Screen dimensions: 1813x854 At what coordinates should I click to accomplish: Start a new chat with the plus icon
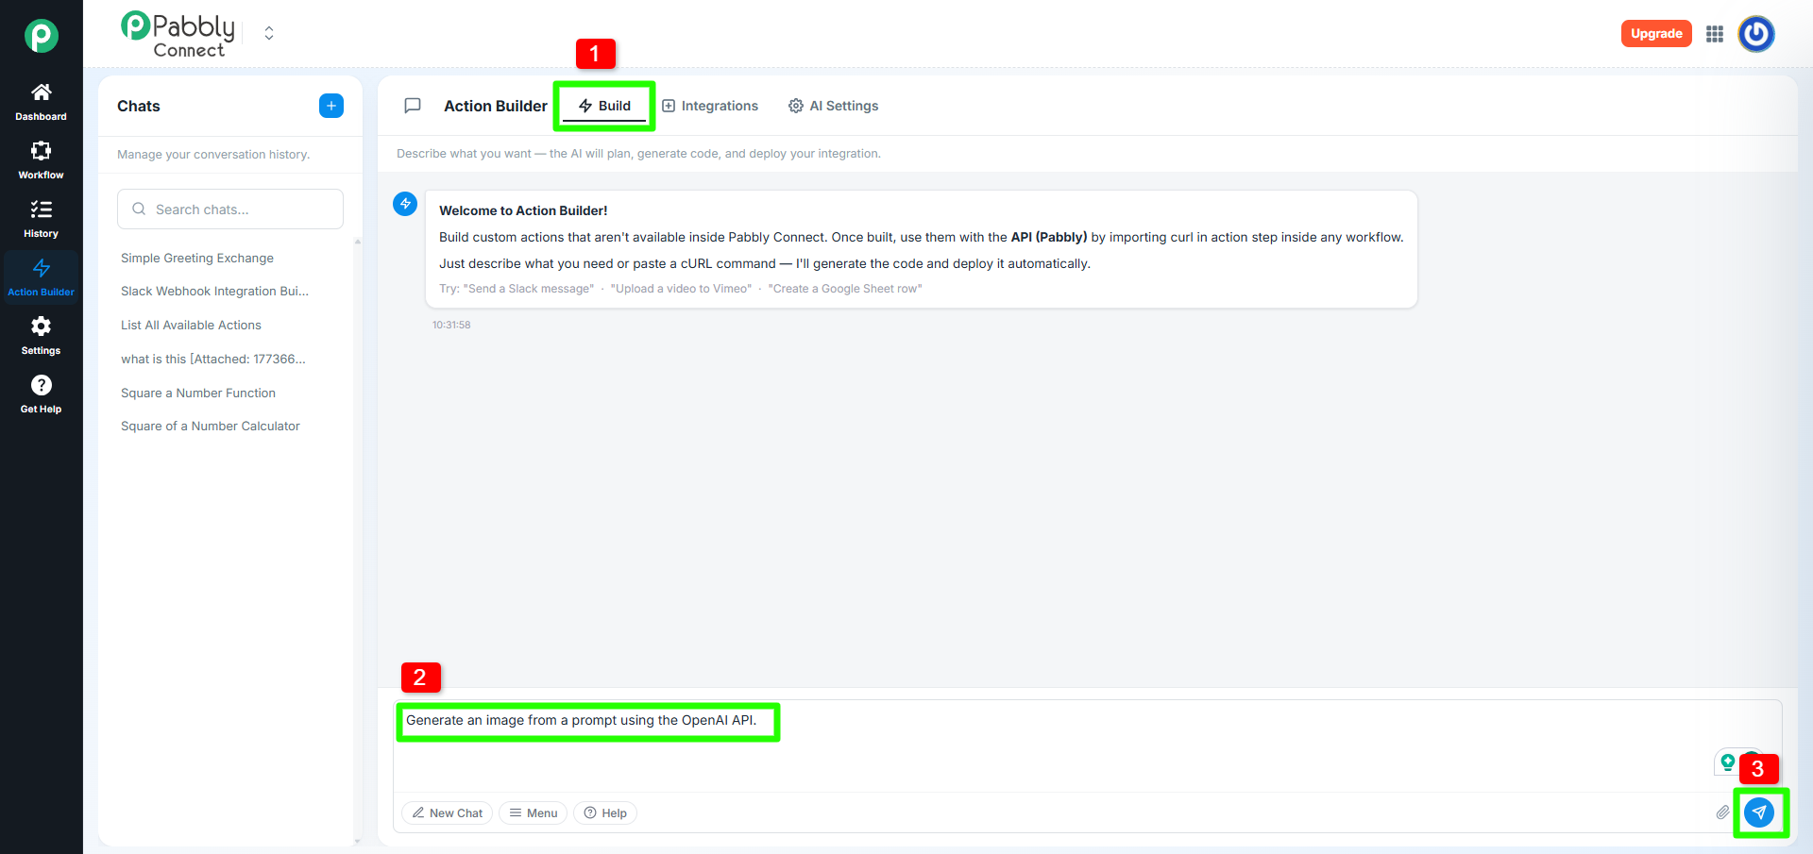330,106
